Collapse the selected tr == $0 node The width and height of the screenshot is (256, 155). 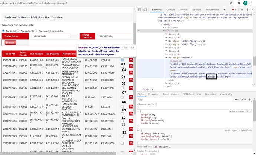click(x=164, y=31)
